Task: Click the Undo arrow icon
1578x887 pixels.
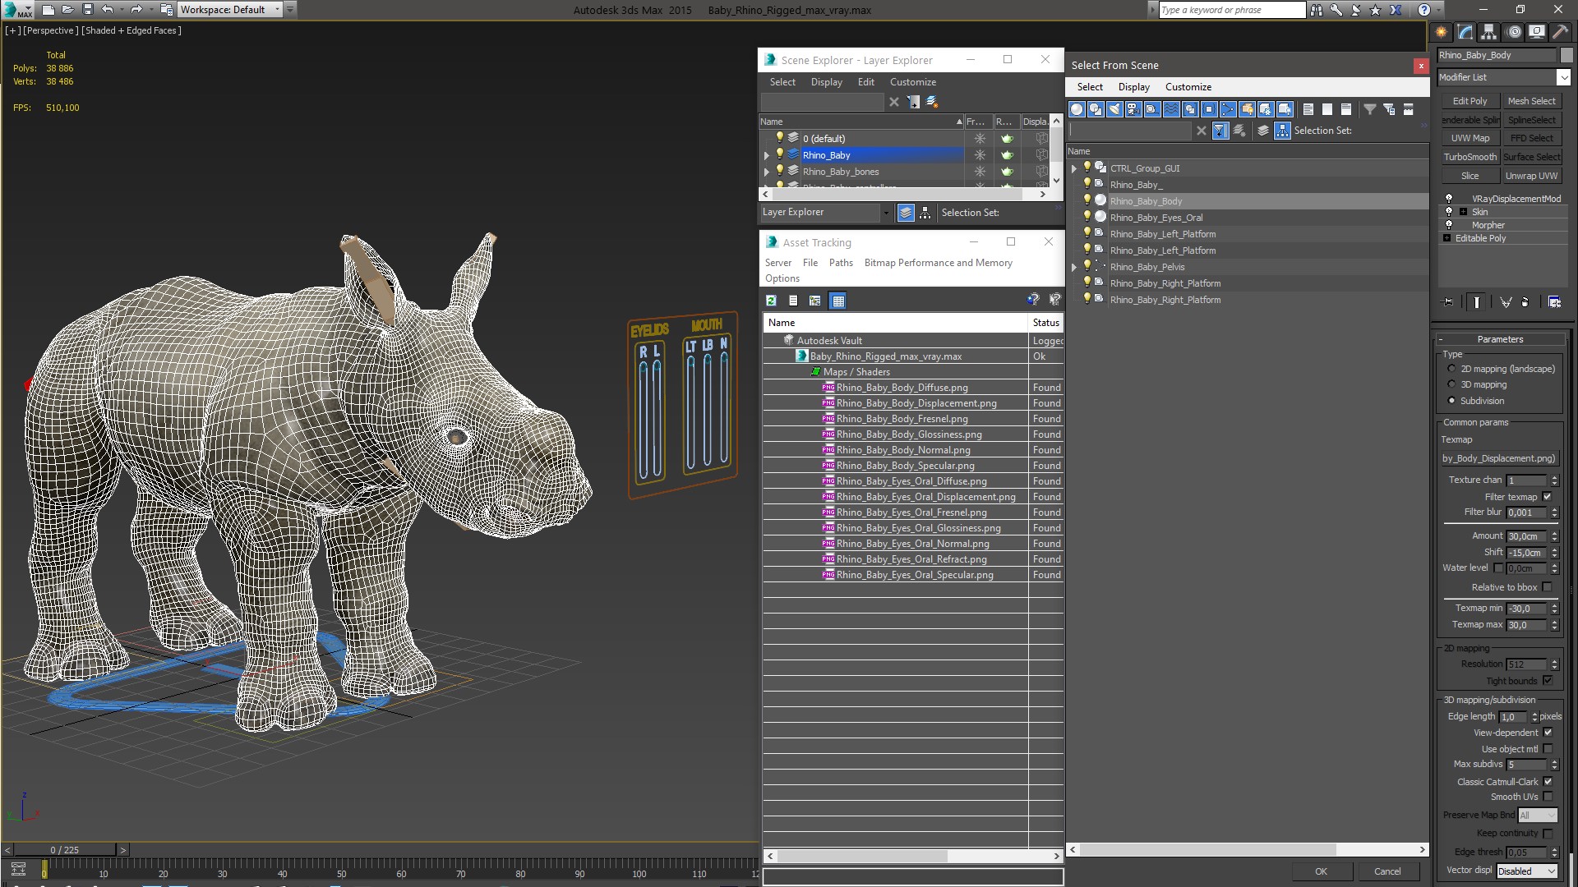Action: pyautogui.click(x=107, y=10)
